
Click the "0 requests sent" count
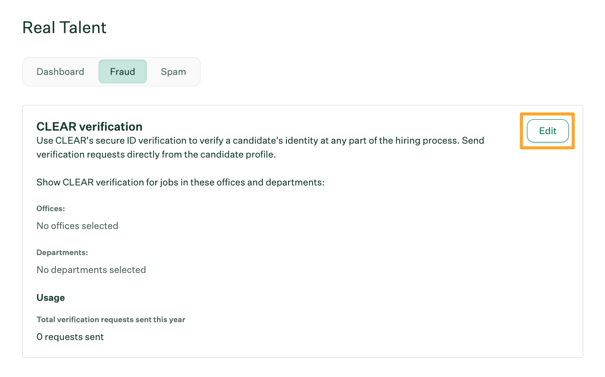(70, 337)
